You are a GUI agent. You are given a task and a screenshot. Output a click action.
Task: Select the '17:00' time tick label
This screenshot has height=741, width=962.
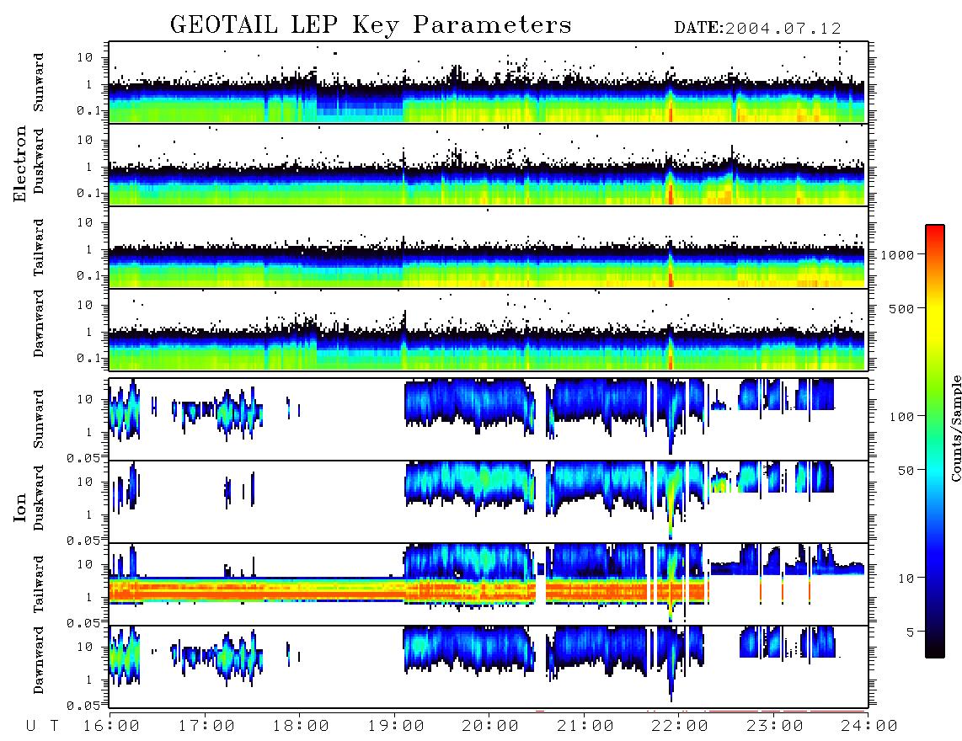[206, 726]
